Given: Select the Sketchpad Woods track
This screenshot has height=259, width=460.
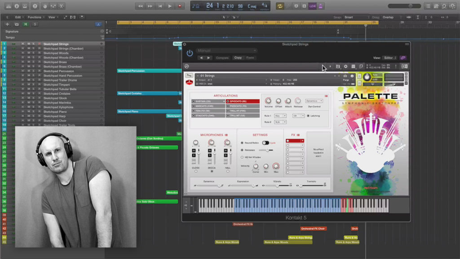Looking at the screenshot, I should [x=56, y=53].
